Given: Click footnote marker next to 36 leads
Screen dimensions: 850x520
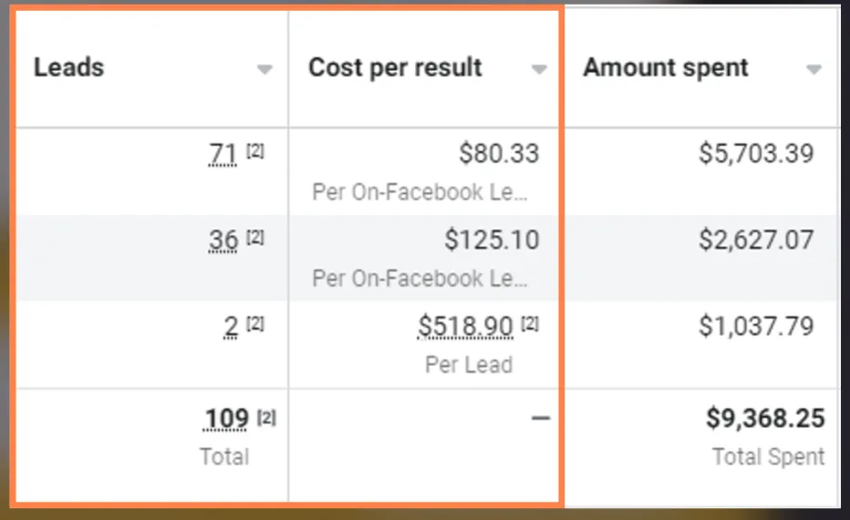Looking at the screenshot, I should click(255, 238).
